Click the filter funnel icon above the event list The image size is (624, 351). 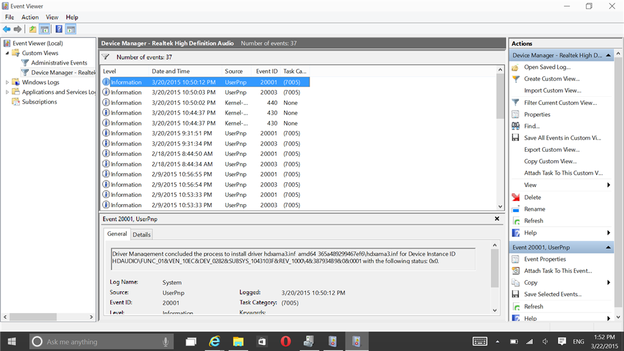[x=105, y=57]
